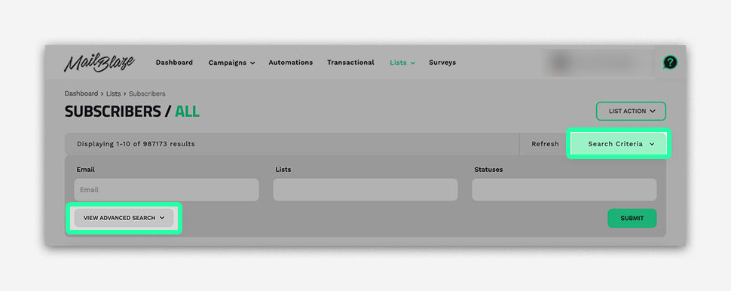
Task: Focus the Email input field
Action: tap(167, 190)
